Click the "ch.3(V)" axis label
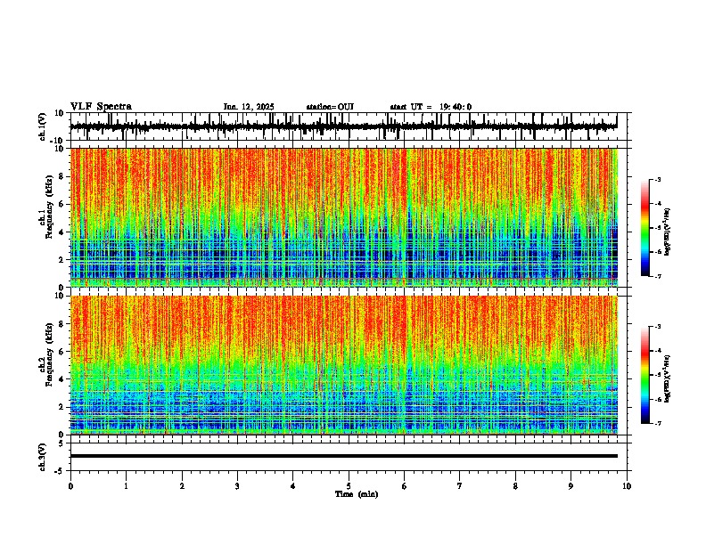The image size is (706, 545). pos(43,457)
